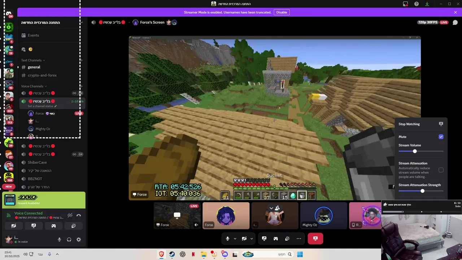Click the Voice Connected status text

point(28,213)
